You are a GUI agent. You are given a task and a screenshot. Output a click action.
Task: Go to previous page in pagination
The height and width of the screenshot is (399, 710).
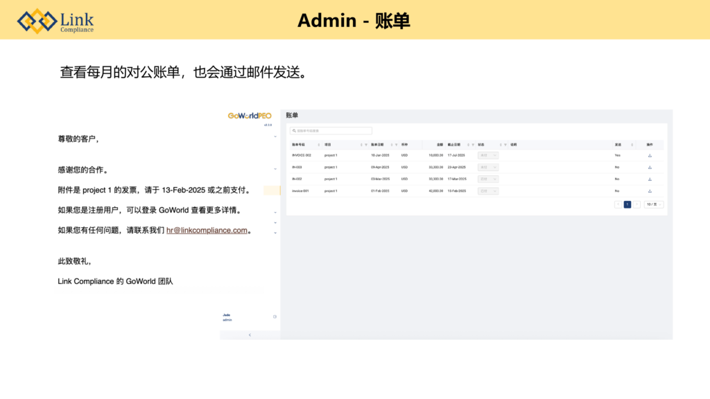point(618,204)
